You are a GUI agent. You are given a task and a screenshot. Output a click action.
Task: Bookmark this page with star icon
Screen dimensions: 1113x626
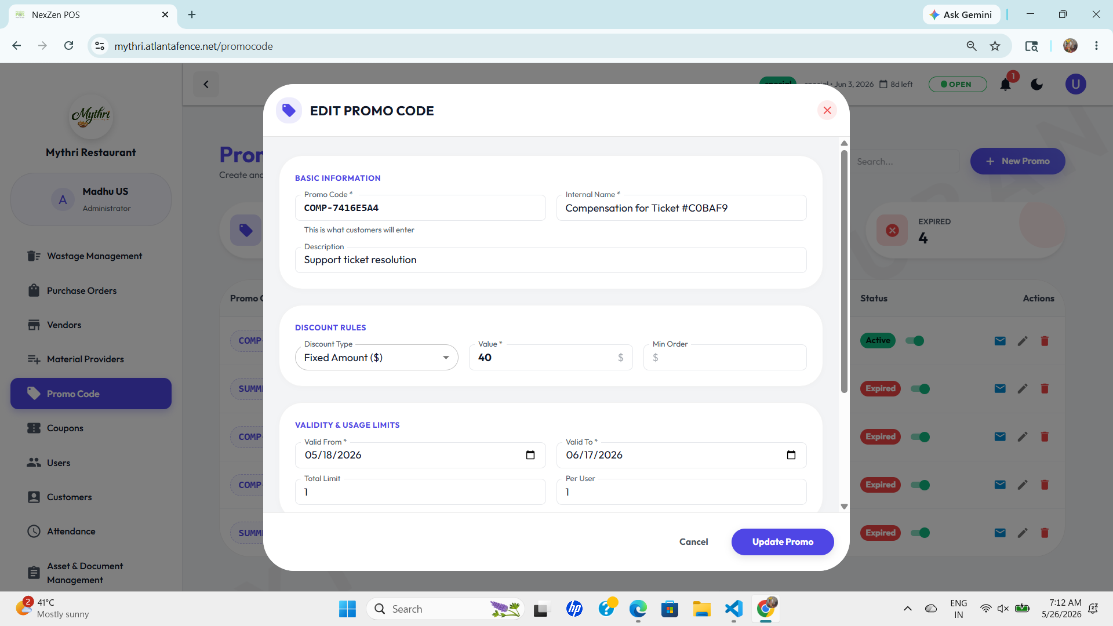tap(995, 46)
